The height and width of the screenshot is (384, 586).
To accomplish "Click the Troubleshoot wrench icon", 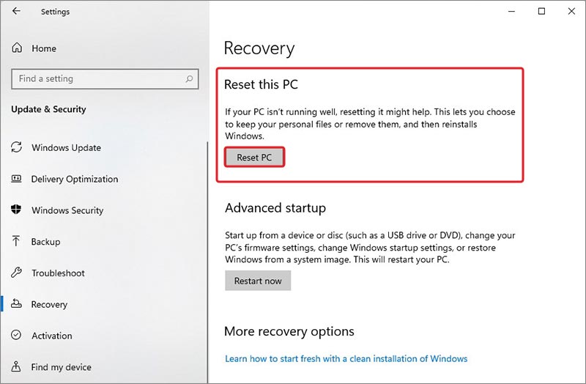I will click(x=16, y=273).
